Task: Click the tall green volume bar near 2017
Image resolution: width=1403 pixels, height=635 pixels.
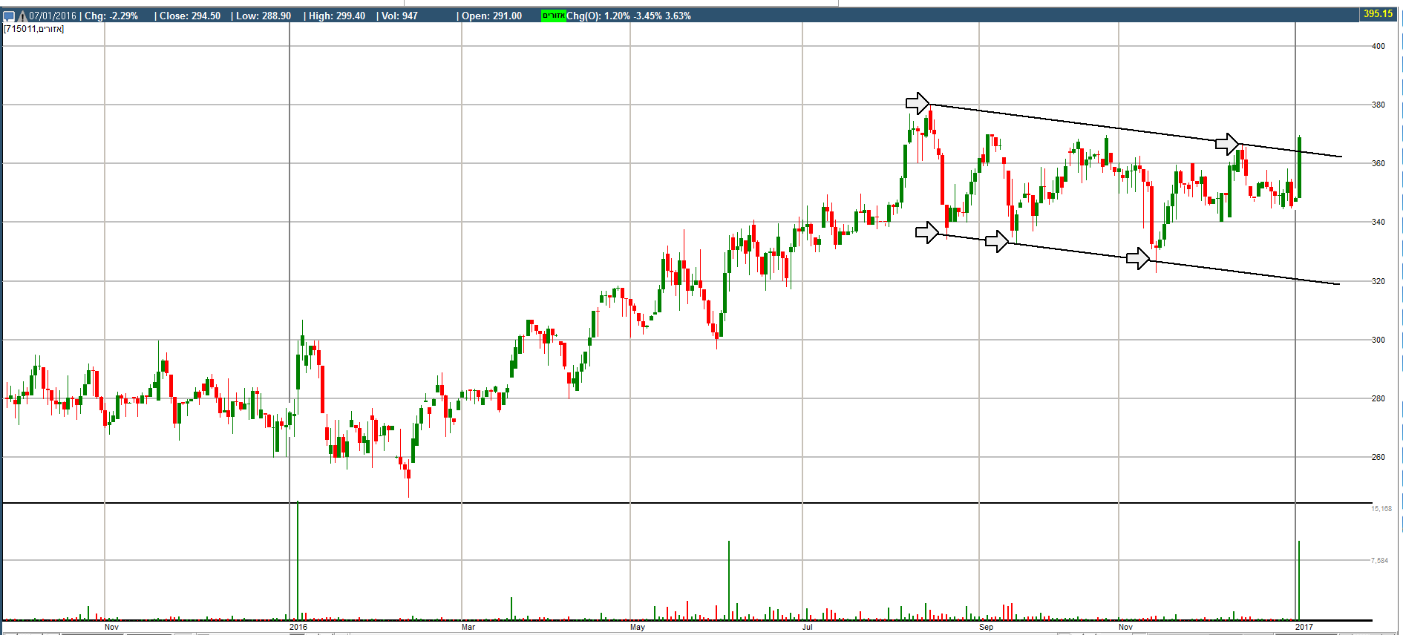Action: [1299, 581]
